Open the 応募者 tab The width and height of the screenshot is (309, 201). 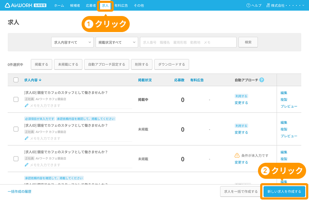point(91,5)
